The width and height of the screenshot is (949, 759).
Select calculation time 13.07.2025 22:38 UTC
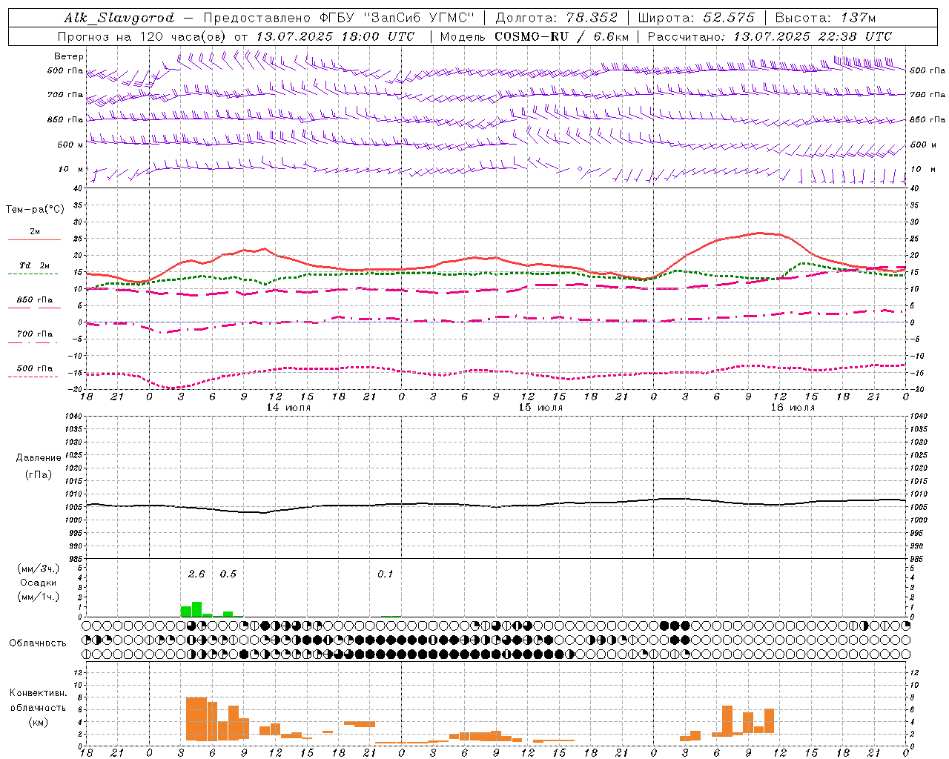[x=813, y=36]
